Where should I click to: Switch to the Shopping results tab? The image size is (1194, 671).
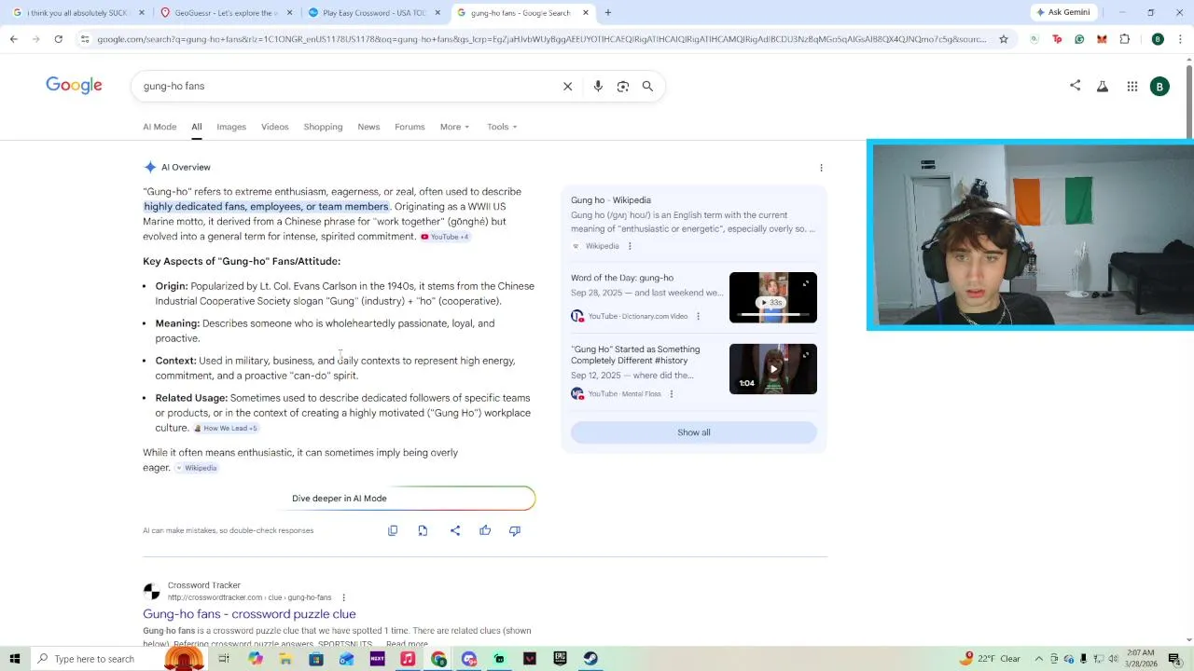[323, 127]
